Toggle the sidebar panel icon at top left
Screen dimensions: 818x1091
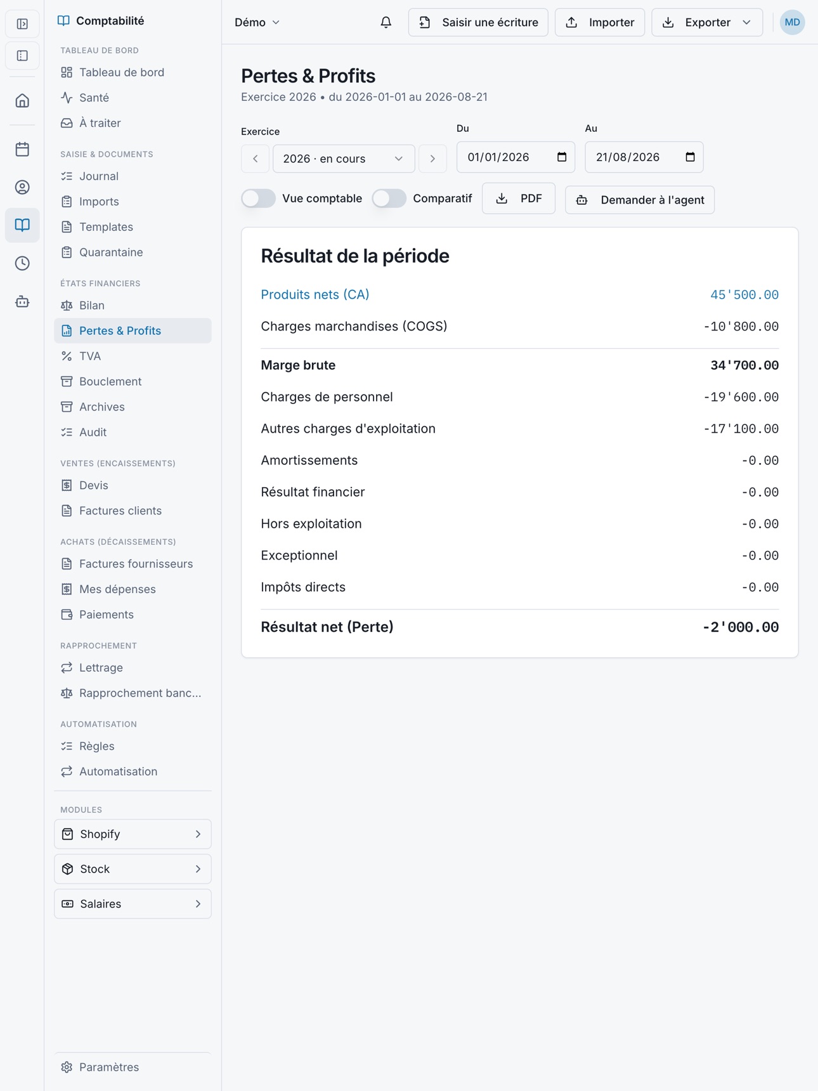(x=22, y=24)
